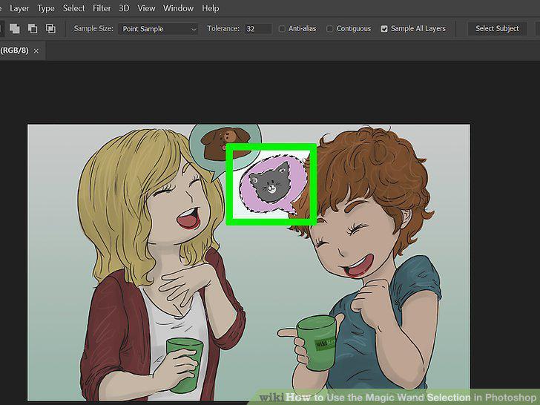Open the Window menu
The height and width of the screenshot is (405, 540).
178,8
